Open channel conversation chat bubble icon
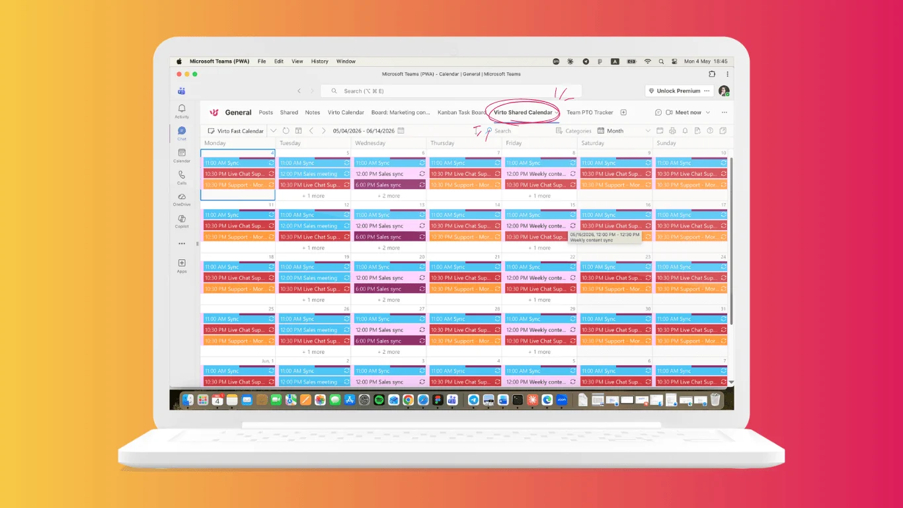This screenshot has height=508, width=903. coord(658,112)
